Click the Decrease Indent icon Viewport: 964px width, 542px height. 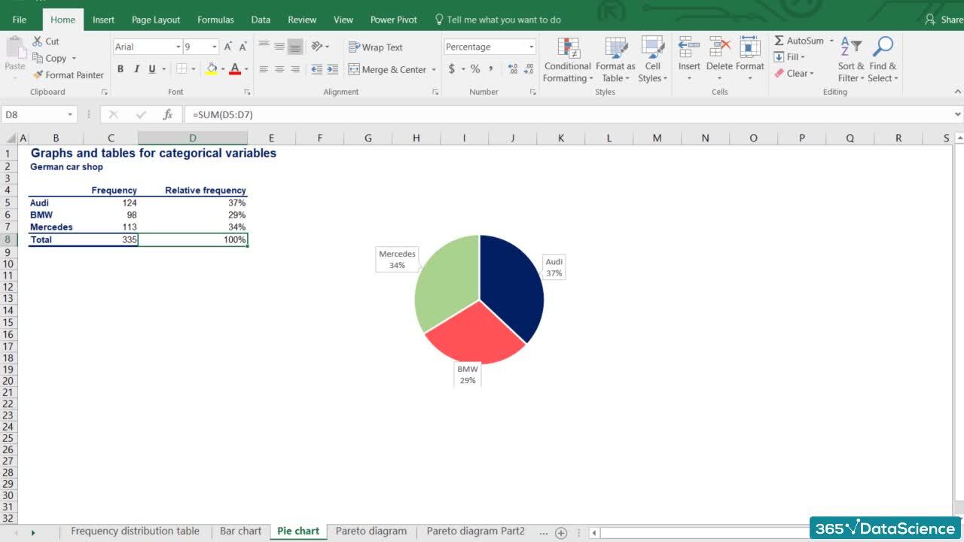tap(316, 69)
